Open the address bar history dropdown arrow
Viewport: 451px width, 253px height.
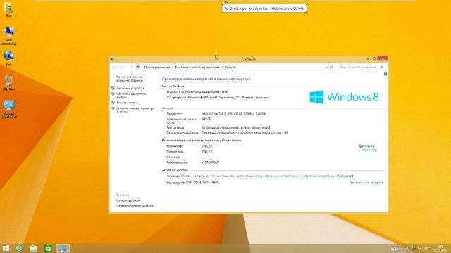(326, 67)
